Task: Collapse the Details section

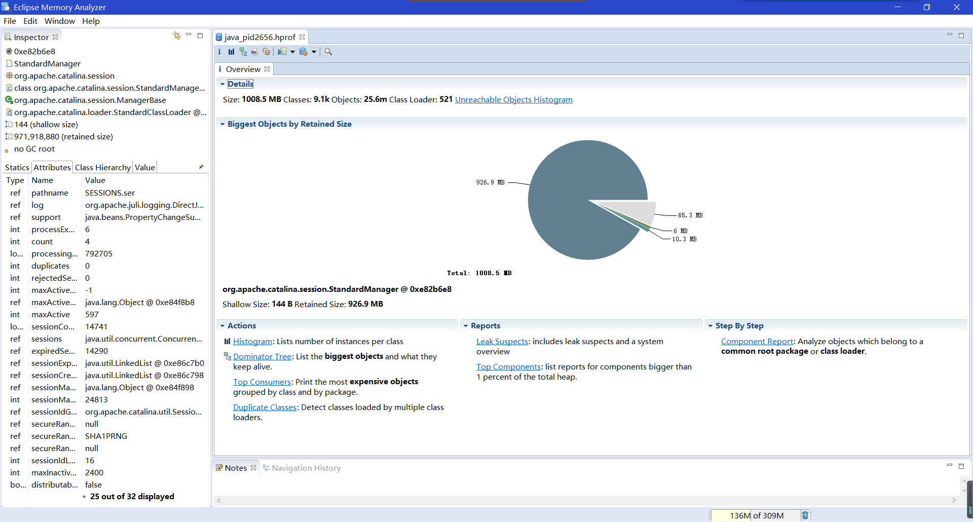Action: point(222,84)
